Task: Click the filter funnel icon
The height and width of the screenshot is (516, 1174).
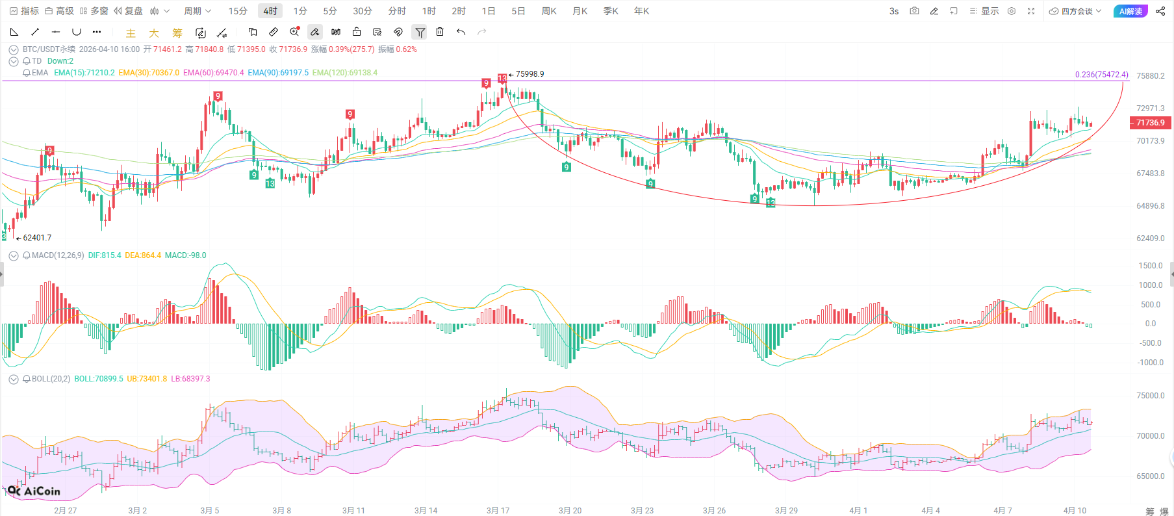Action: (420, 32)
